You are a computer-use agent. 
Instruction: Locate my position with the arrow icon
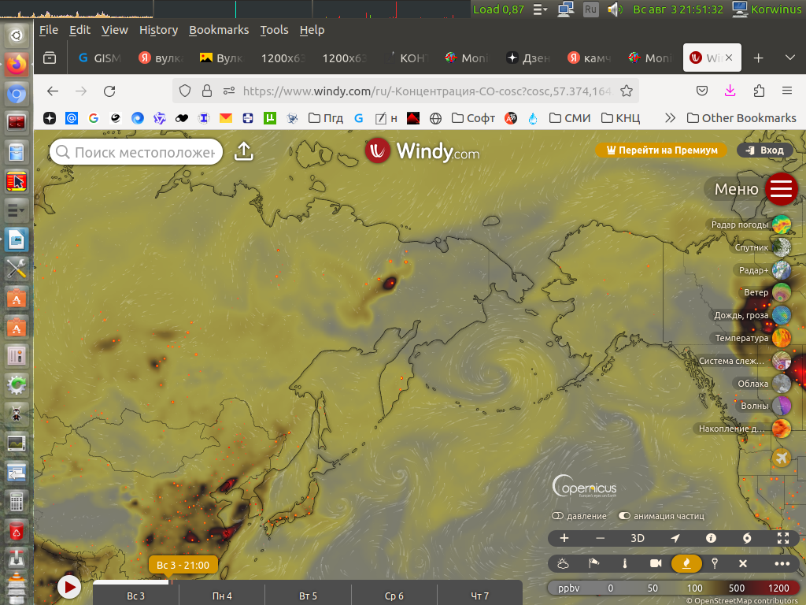[x=675, y=538]
